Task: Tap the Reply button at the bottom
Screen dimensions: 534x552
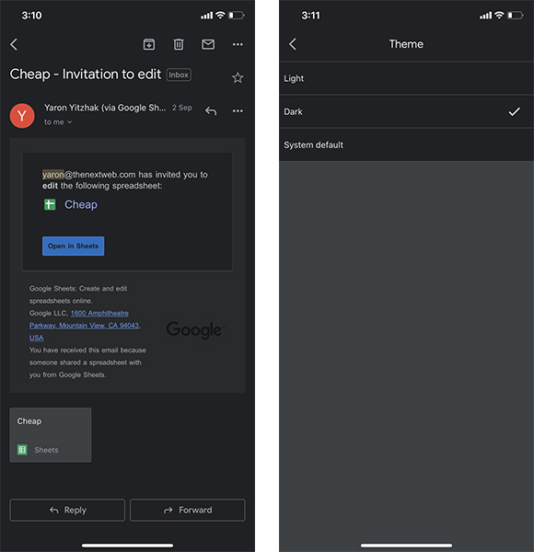Action: [67, 510]
